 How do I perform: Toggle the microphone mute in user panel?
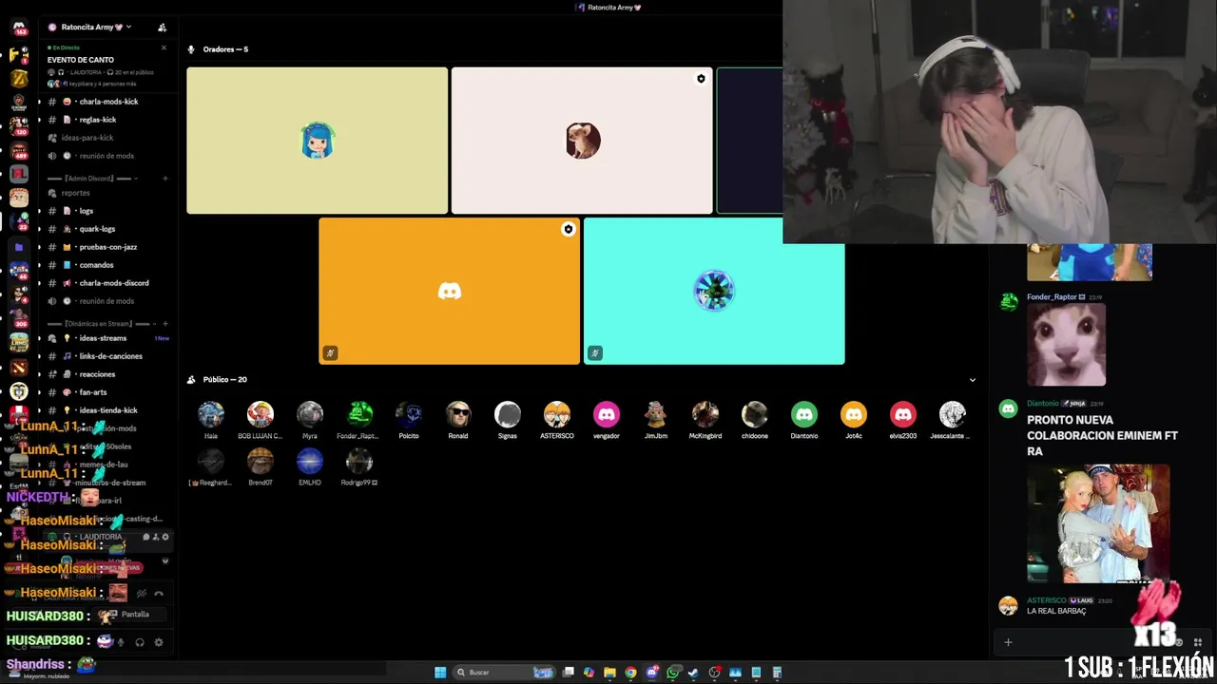pos(120,642)
